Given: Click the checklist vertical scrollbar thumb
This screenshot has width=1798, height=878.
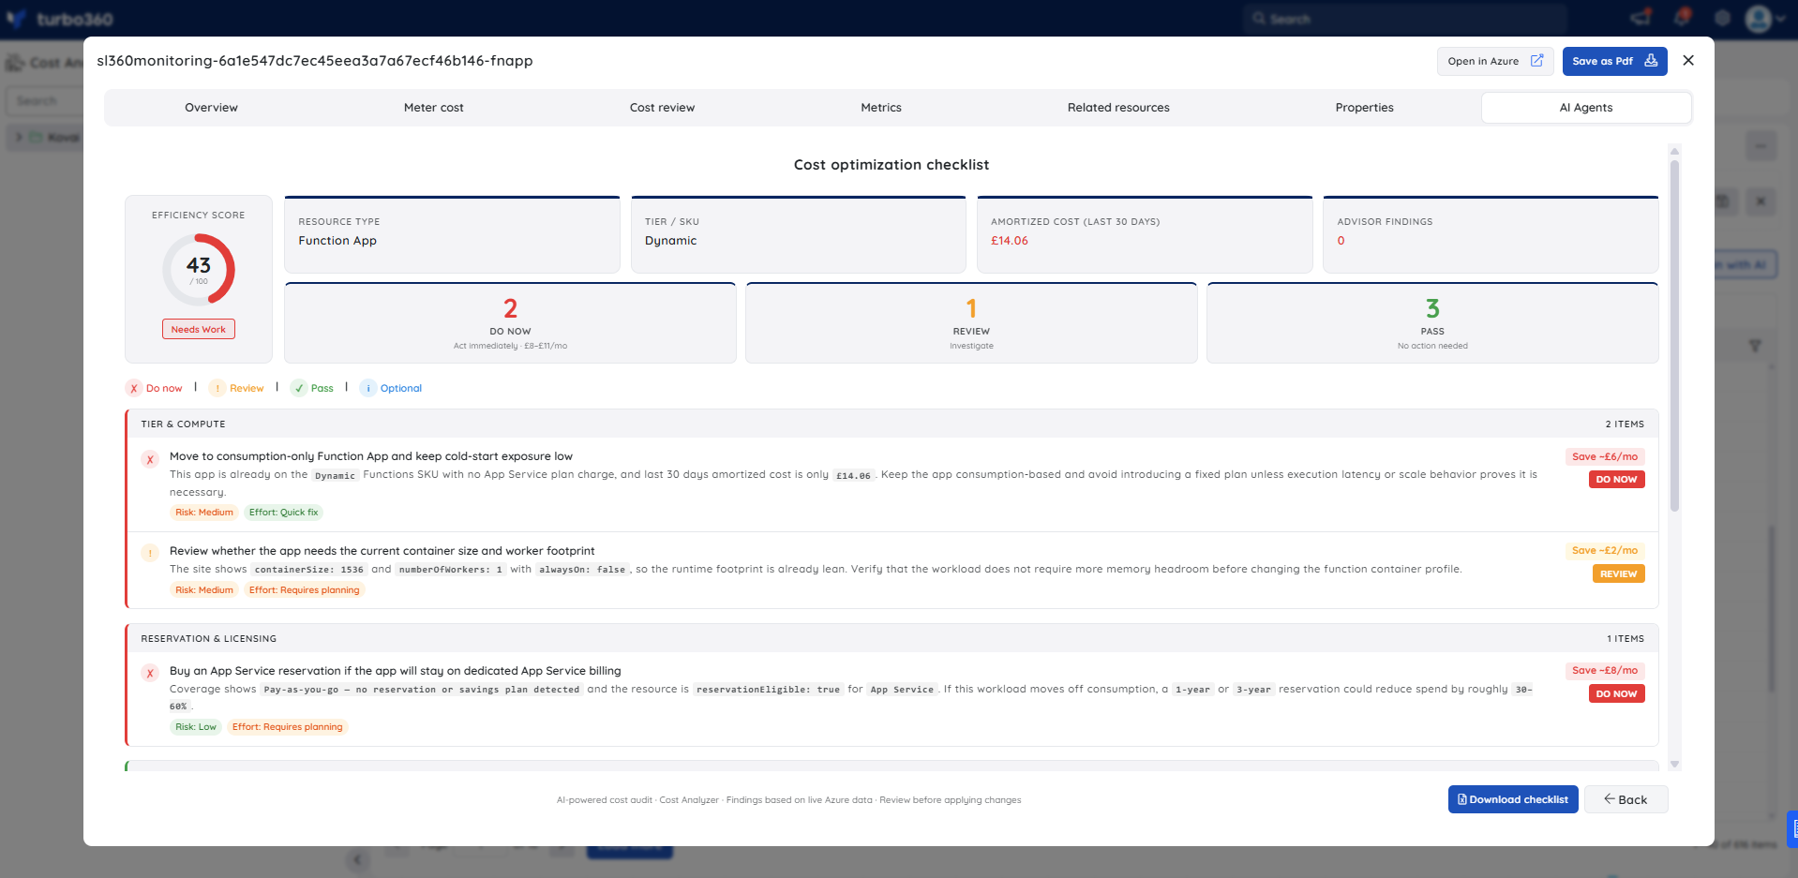Looking at the screenshot, I should coord(1674,335).
